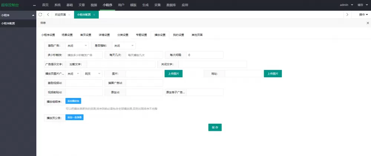
Task: Expand the 网页 type dropdown
Action: coord(92,74)
